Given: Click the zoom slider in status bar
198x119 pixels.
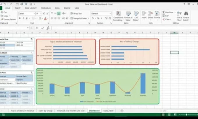Looking at the screenshot, I should click(x=187, y=115).
